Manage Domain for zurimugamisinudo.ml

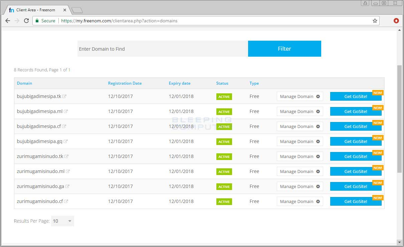coord(300,171)
